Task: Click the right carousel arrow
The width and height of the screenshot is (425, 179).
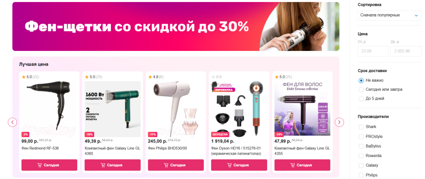Action: click(340, 122)
